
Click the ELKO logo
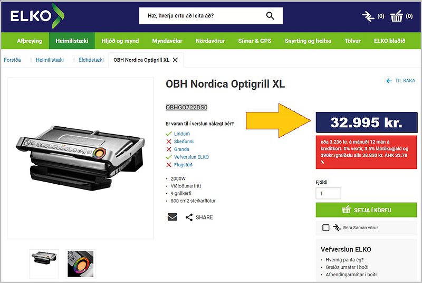pos(37,16)
